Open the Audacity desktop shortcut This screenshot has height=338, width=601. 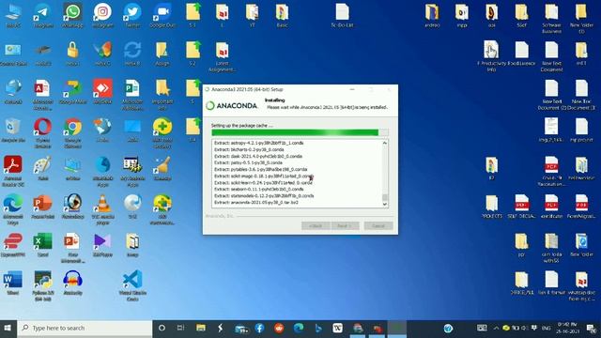point(72,283)
